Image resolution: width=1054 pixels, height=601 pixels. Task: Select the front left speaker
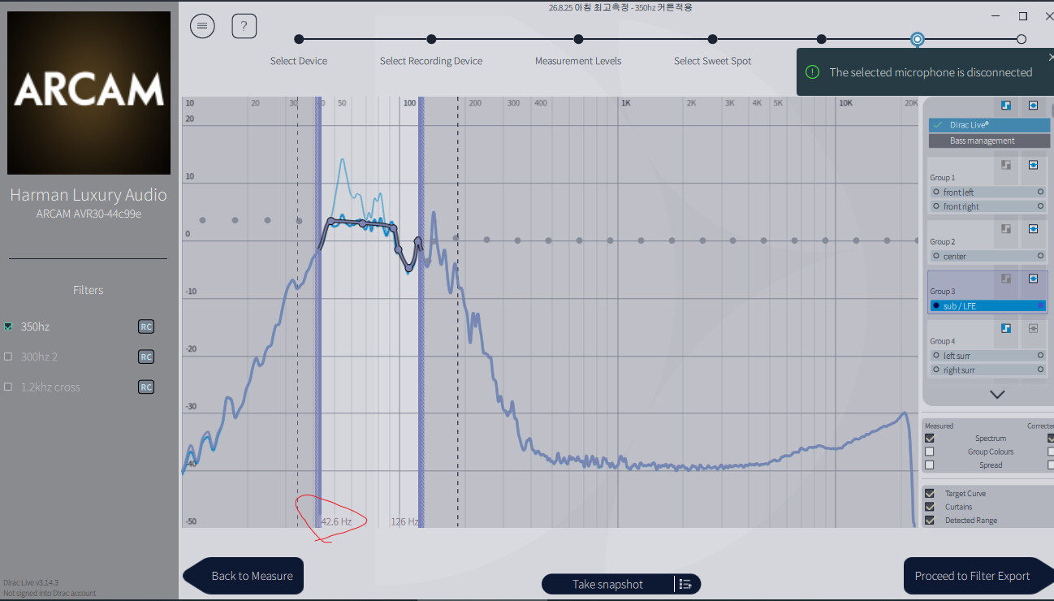pyautogui.click(x=988, y=192)
